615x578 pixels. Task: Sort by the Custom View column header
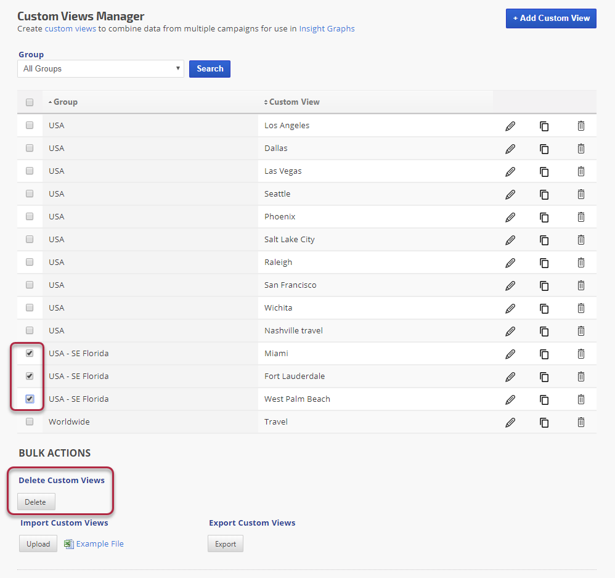click(294, 102)
